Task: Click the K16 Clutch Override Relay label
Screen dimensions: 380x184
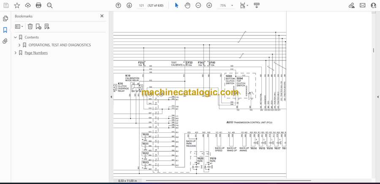Action: (x=123, y=87)
